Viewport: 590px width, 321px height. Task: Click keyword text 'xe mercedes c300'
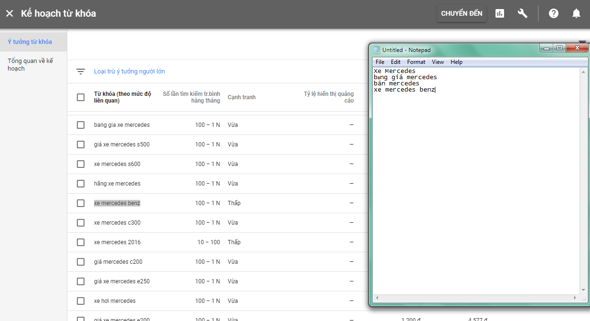tap(117, 223)
